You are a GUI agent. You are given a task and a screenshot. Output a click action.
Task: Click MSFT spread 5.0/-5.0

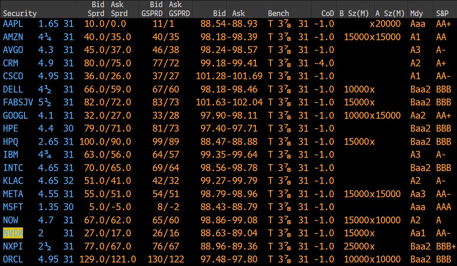[110, 207]
